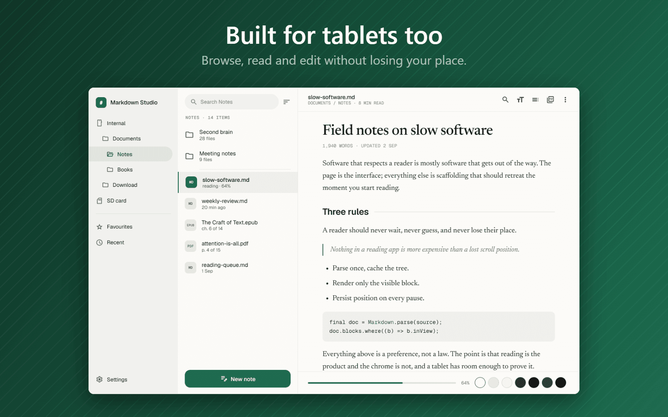Click the folder icon of Meeting notes
668x417 pixels.
[189, 156]
